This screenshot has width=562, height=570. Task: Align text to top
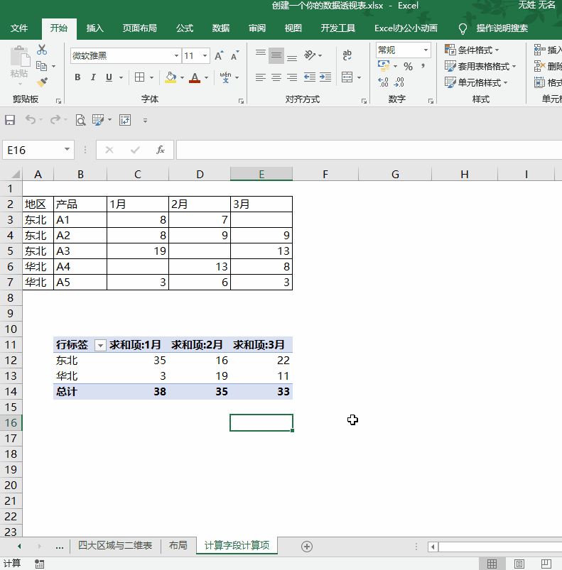[261, 55]
